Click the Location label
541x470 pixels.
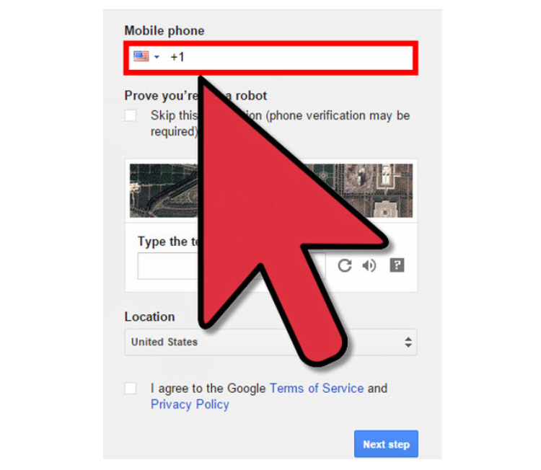coord(149,316)
